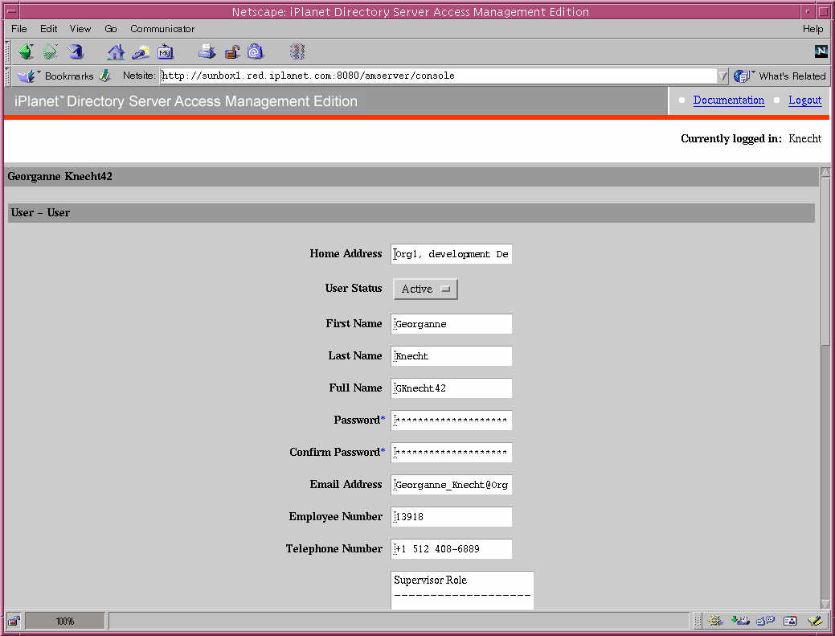Open the File menu

pos(19,29)
